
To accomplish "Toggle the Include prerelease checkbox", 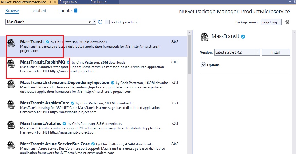I will point(107,22).
